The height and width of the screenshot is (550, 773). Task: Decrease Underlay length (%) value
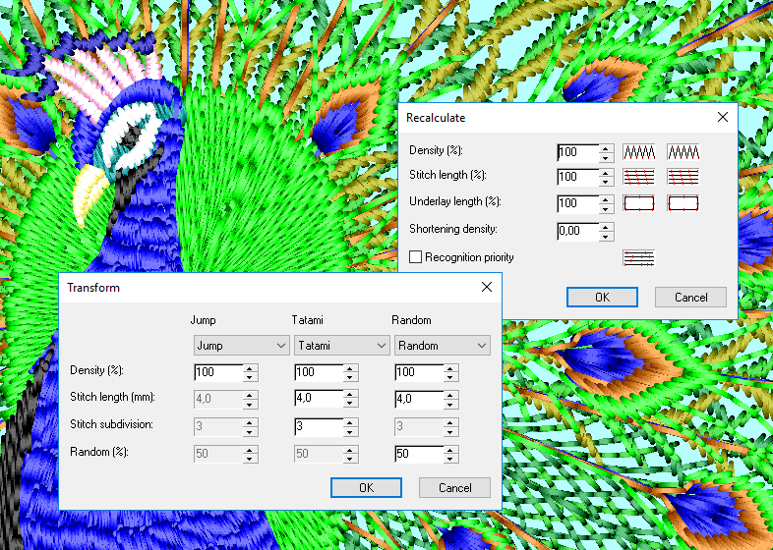(607, 209)
